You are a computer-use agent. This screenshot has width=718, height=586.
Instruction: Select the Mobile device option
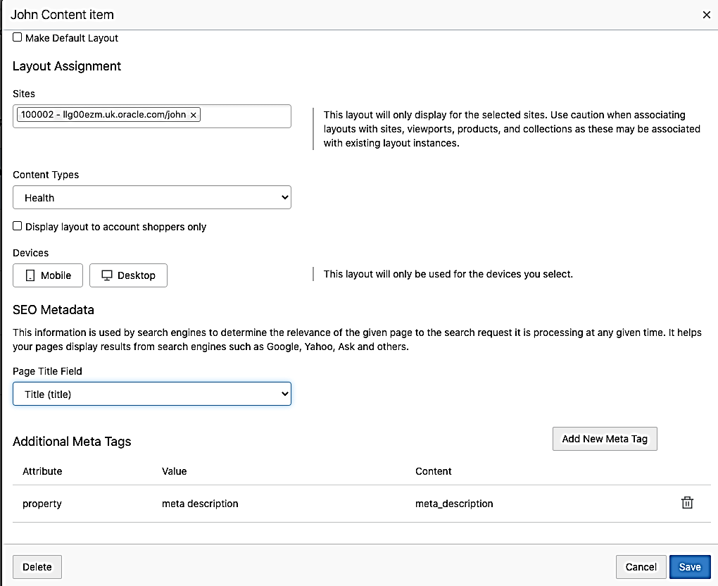point(48,275)
